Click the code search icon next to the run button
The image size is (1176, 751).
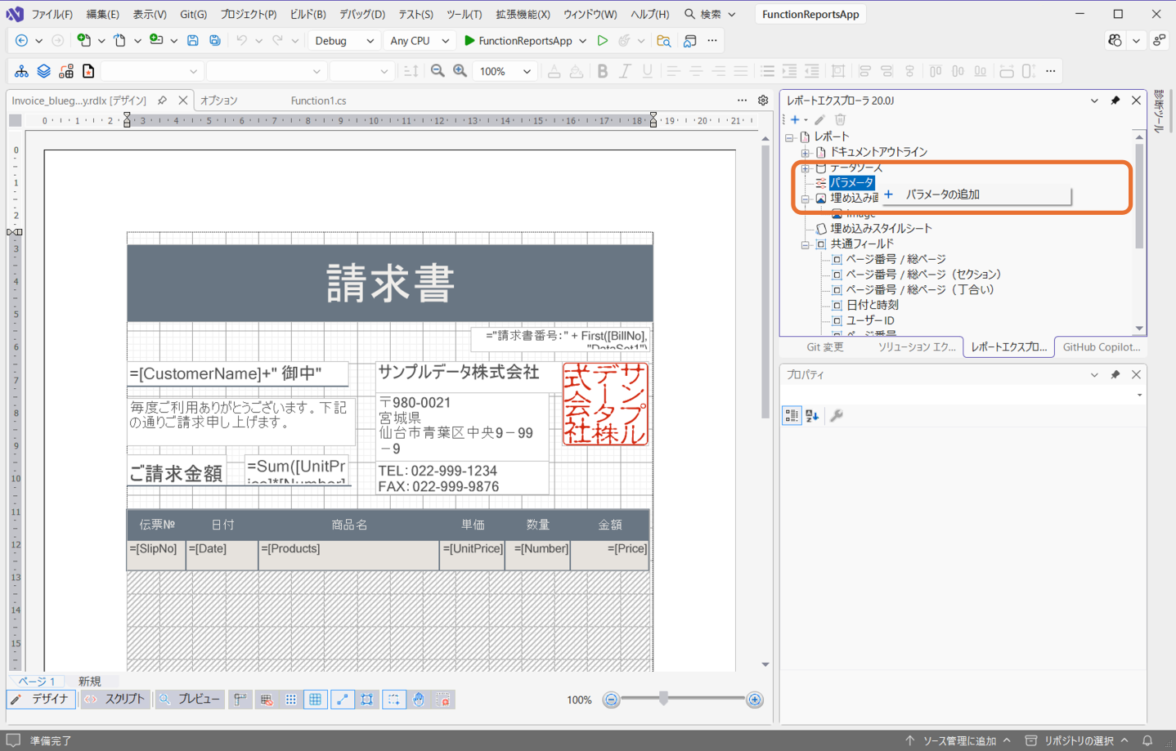(662, 40)
